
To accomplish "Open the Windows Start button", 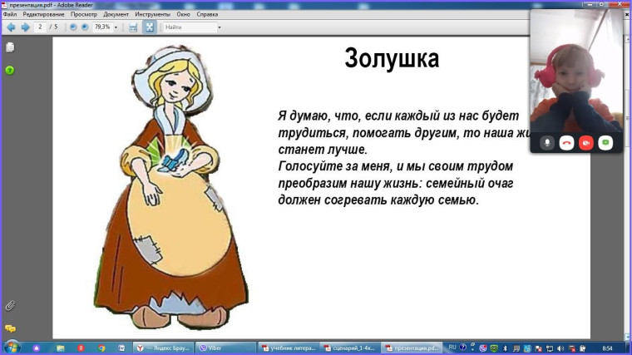I will (12, 348).
